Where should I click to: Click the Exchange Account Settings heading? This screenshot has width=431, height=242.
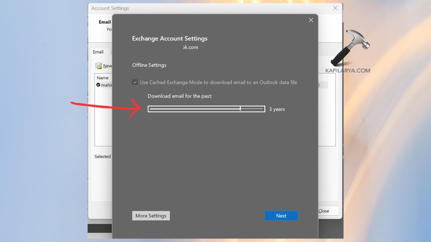pos(170,39)
